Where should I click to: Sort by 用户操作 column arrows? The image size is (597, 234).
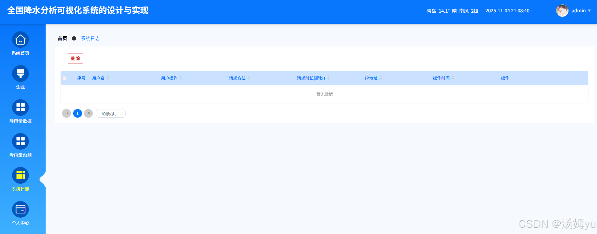[181, 78]
